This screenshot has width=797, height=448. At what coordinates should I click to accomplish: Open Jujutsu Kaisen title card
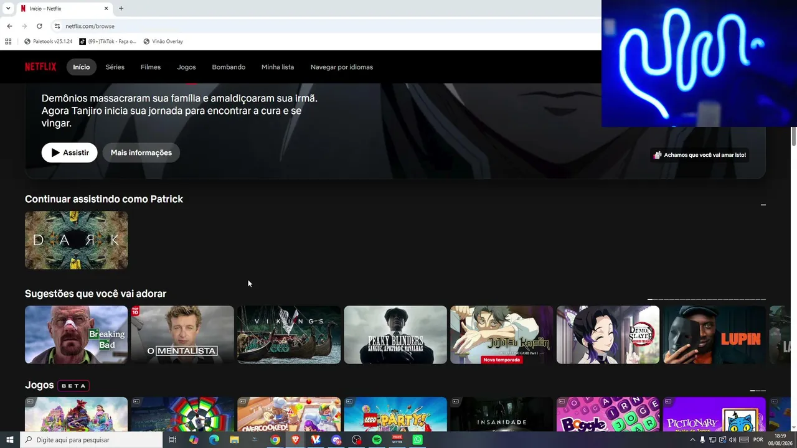click(x=502, y=335)
